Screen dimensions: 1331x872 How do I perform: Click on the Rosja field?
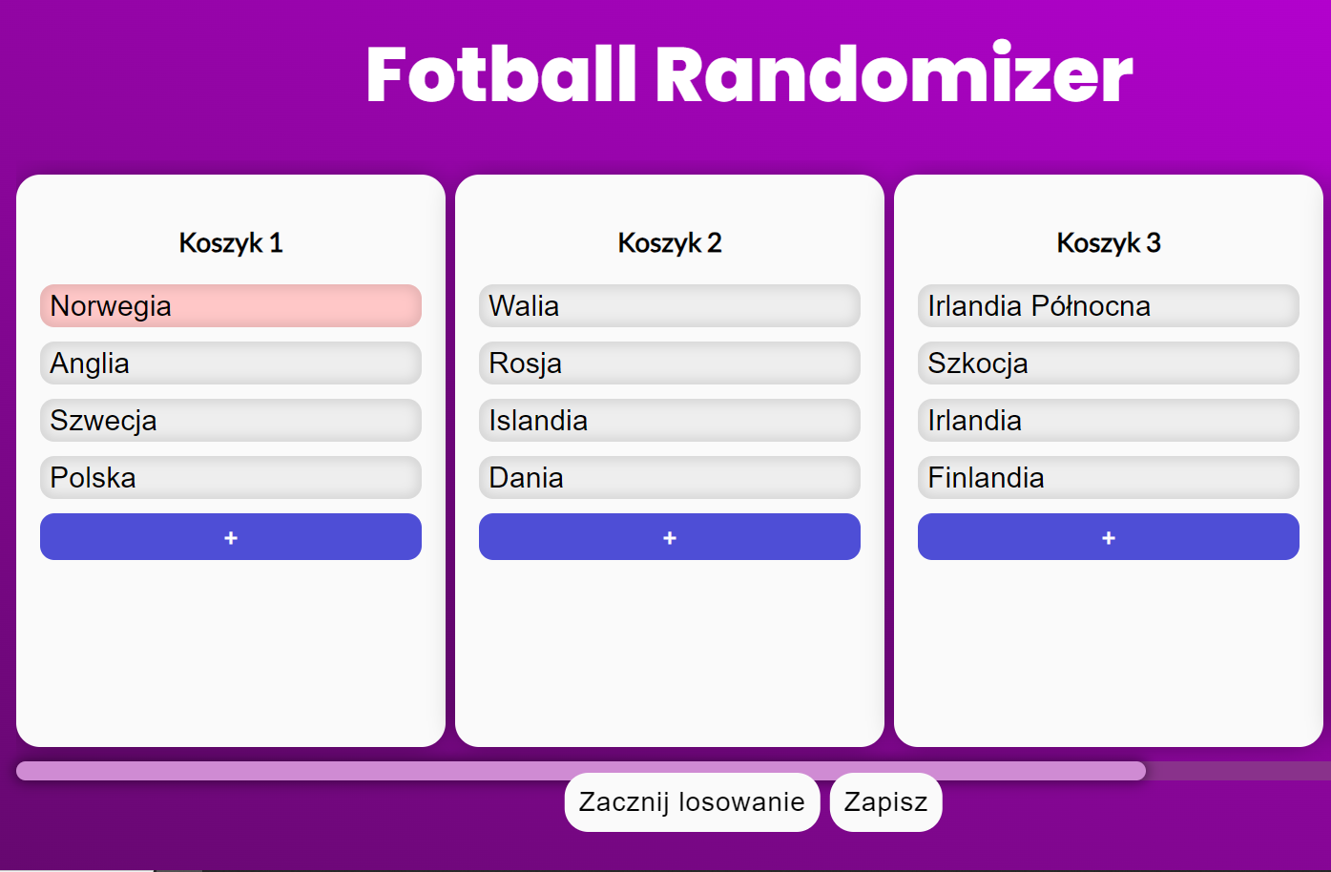click(x=669, y=363)
